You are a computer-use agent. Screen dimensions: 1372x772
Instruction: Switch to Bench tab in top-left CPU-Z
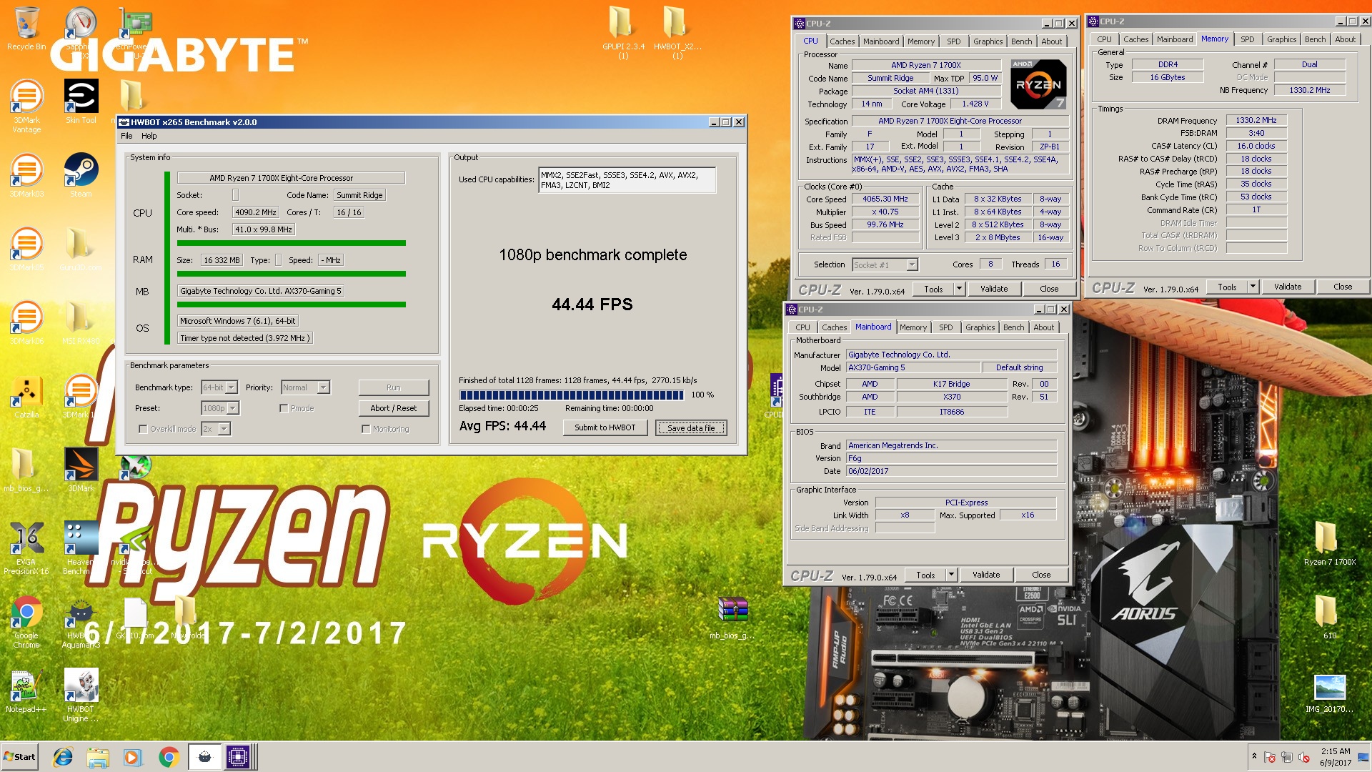[1021, 41]
